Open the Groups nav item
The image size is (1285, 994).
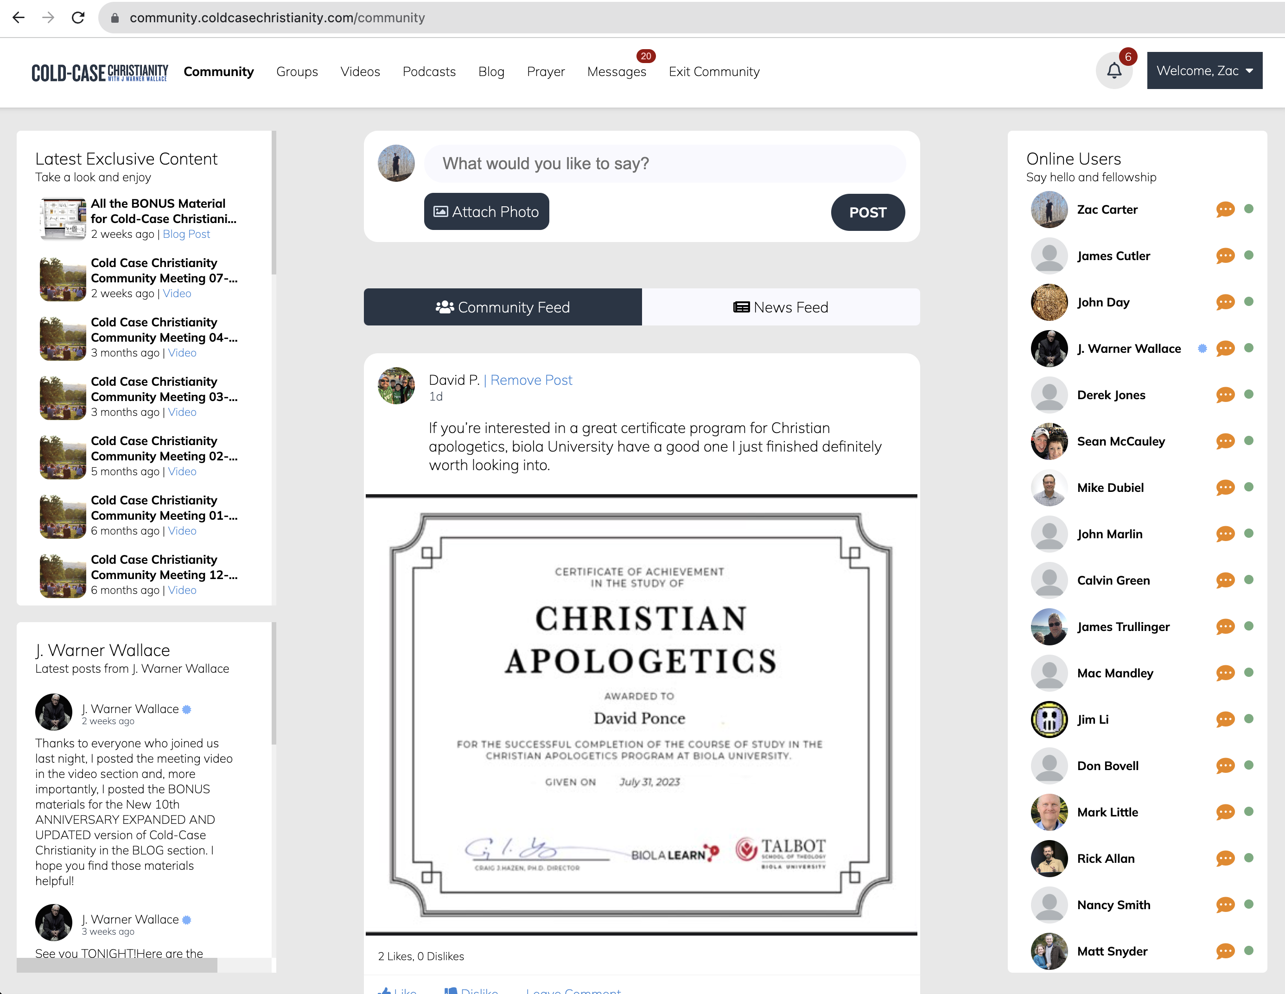click(x=297, y=72)
